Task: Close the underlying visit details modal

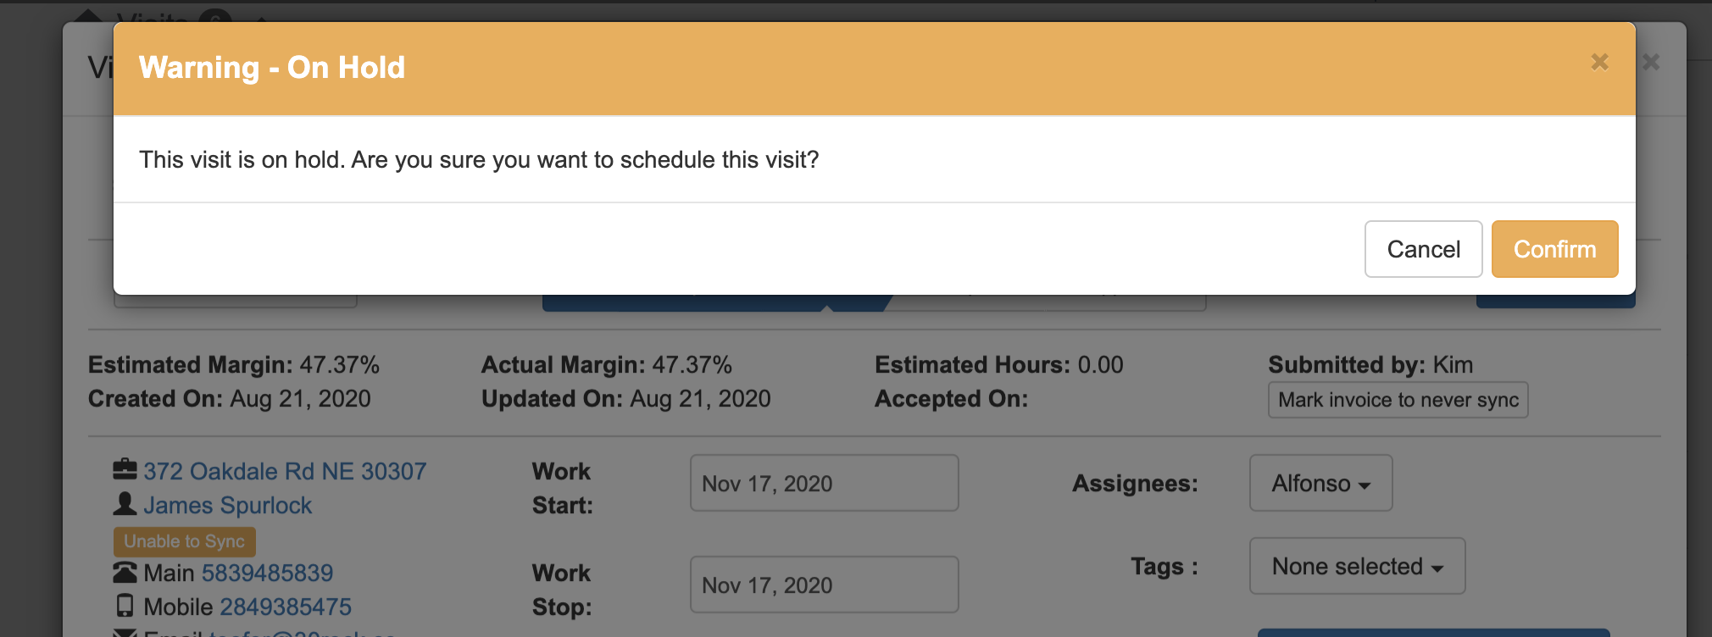Action: click(x=1651, y=62)
